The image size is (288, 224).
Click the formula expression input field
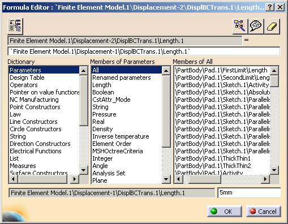pos(144,51)
